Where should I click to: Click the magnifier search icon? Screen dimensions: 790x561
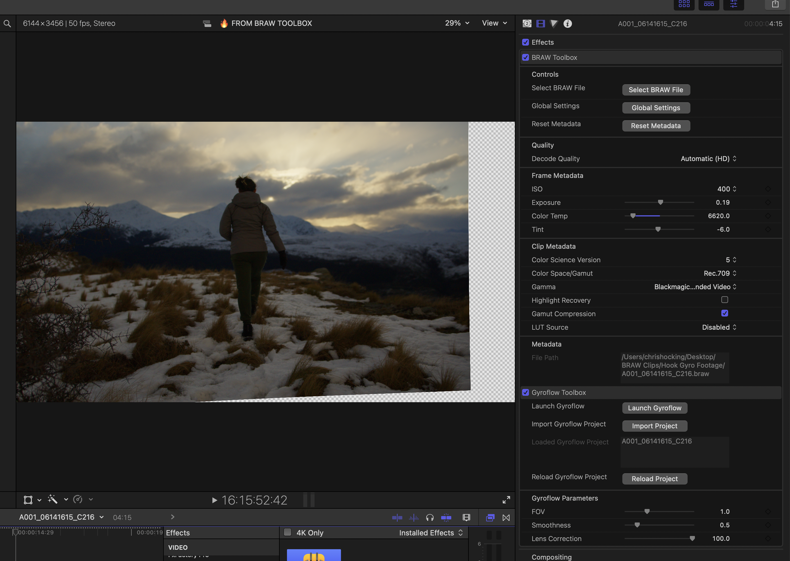7,24
